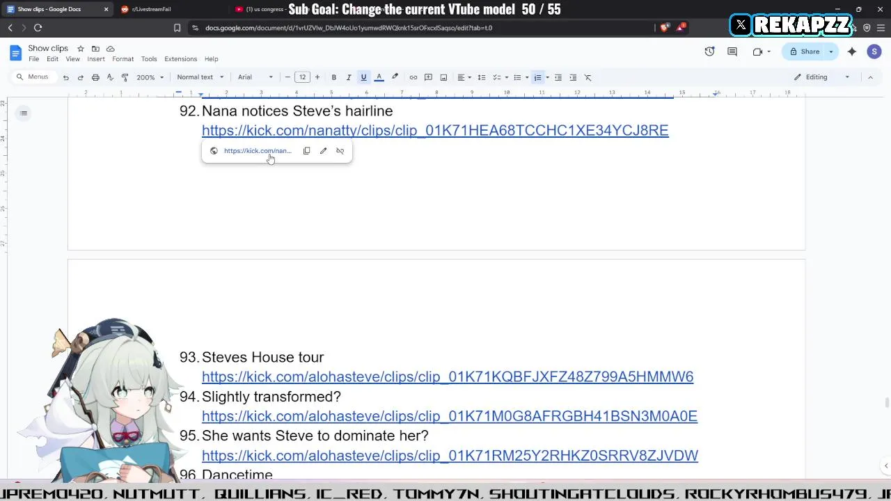Open the Google account avatar S

[x=874, y=51]
